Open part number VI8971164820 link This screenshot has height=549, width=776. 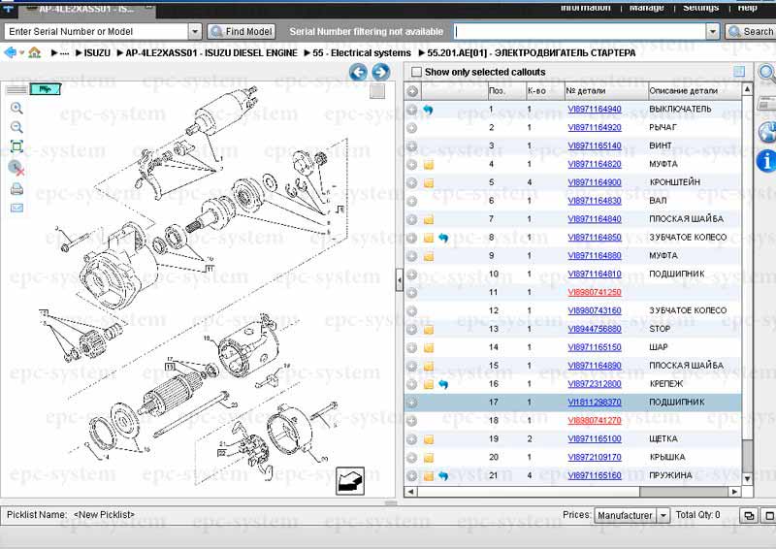click(594, 164)
